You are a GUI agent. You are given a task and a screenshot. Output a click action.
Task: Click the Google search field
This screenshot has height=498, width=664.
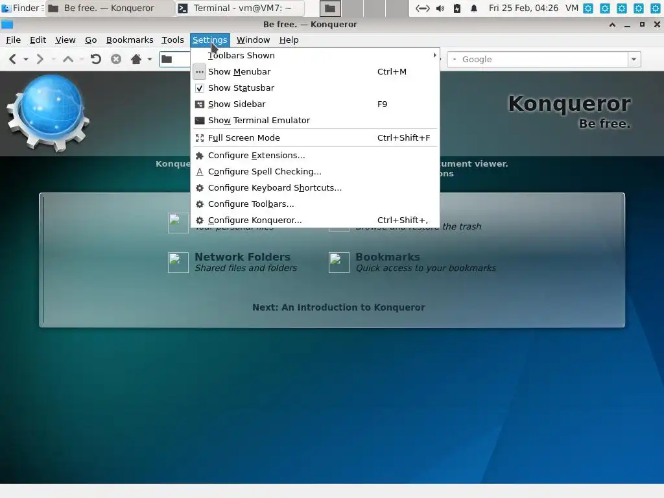tap(538, 59)
